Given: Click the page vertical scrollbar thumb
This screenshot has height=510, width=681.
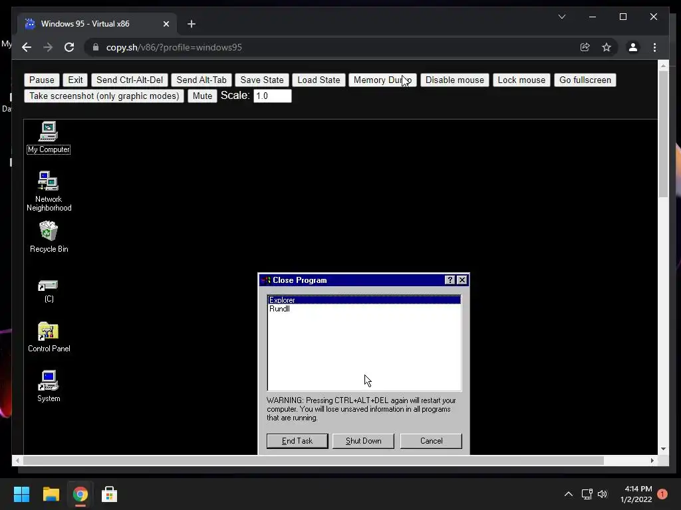Looking at the screenshot, I should [663, 133].
